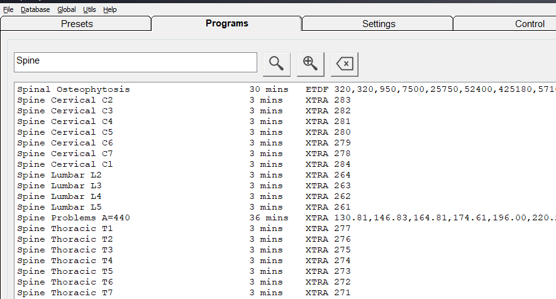Viewport: 556px width, 299px height.
Task: Click the search field containing Spine
Action: (135, 62)
